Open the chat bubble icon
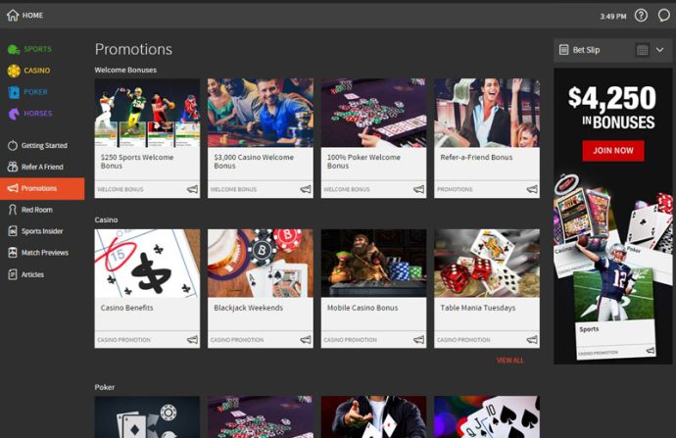This screenshot has height=438, width=676. click(x=664, y=16)
